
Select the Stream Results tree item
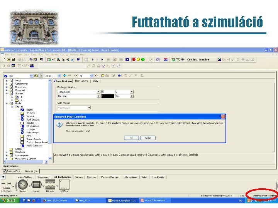coord(34,139)
